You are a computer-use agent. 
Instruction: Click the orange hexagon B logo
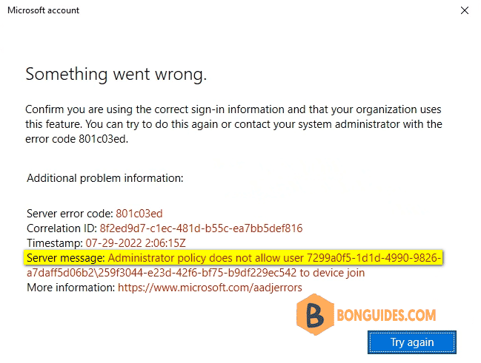pyautogui.click(x=315, y=315)
